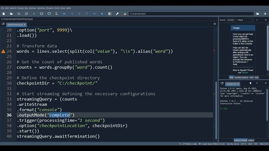Open the View menu

click(x=63, y=8)
